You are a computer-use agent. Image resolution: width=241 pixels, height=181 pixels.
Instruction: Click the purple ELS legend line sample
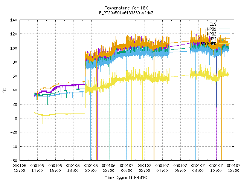tap(224, 24)
